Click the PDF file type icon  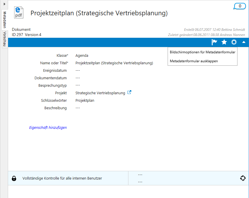click(19, 13)
